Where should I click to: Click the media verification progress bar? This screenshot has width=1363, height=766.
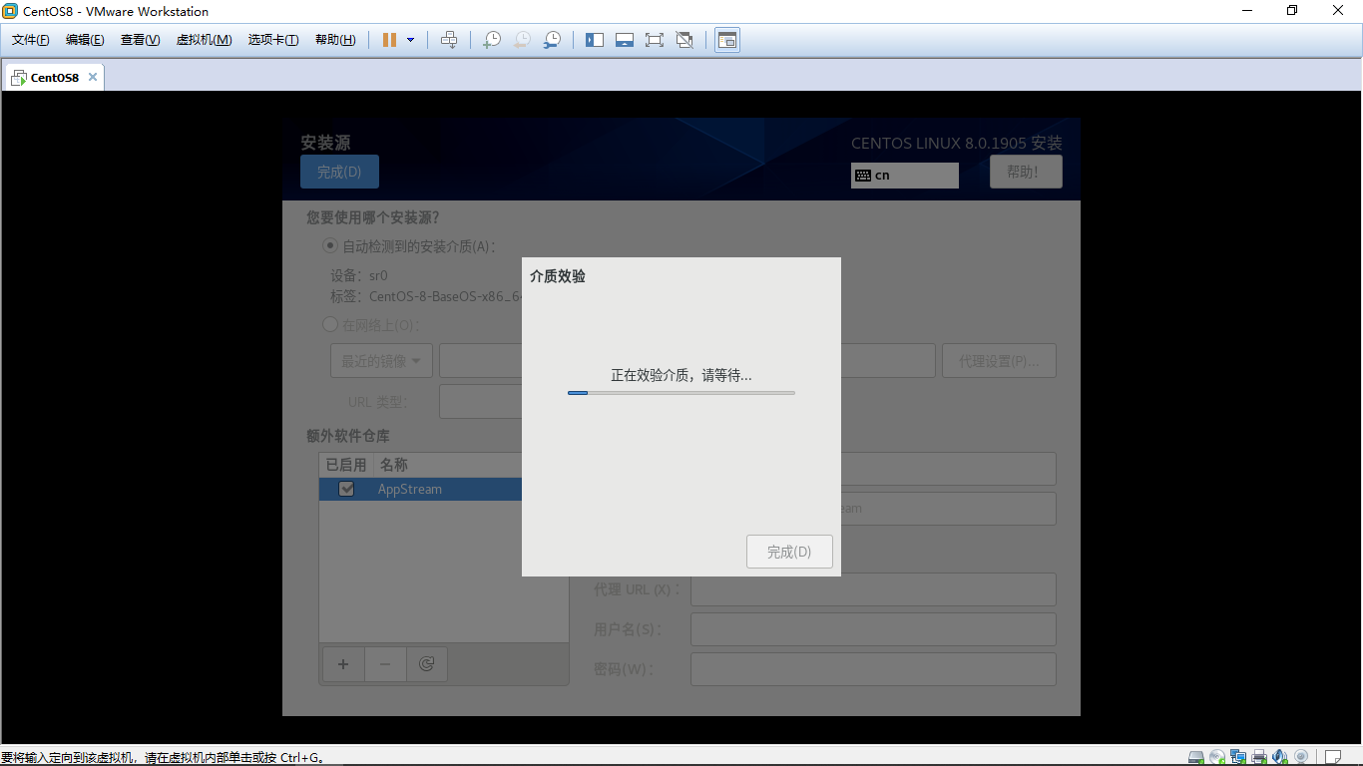(681, 393)
